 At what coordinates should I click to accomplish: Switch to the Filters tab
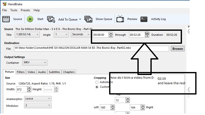21,72
